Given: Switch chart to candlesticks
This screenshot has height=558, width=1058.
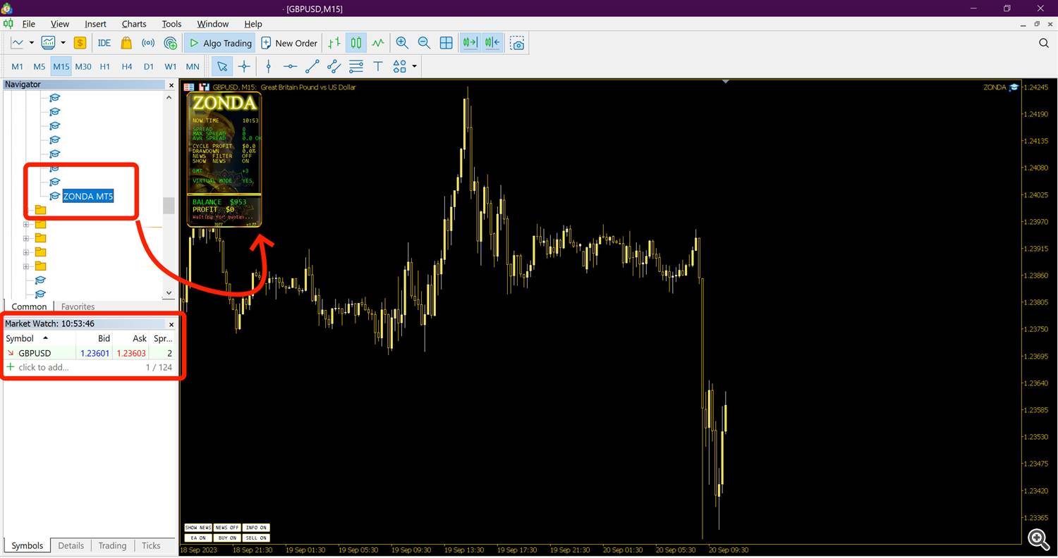Looking at the screenshot, I should pos(356,43).
